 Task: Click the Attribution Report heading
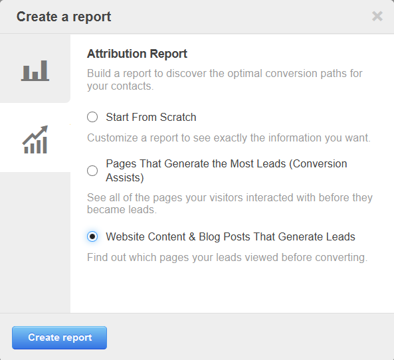[x=137, y=54]
